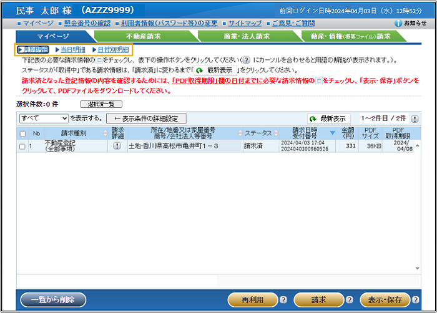Click the blue sort arrow on 請求日時 column
This screenshot has height=313, width=437.
(332, 133)
